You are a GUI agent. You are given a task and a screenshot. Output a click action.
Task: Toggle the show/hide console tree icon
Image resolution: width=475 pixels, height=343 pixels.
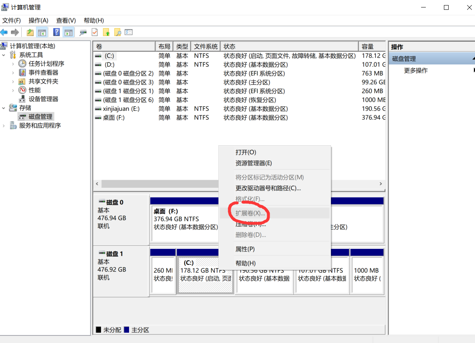tap(42, 32)
